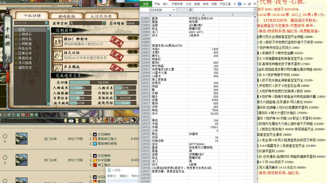The width and height of the screenshot is (327, 183).
Task: Open the character face portrait icon
Action: tap(99, 120)
